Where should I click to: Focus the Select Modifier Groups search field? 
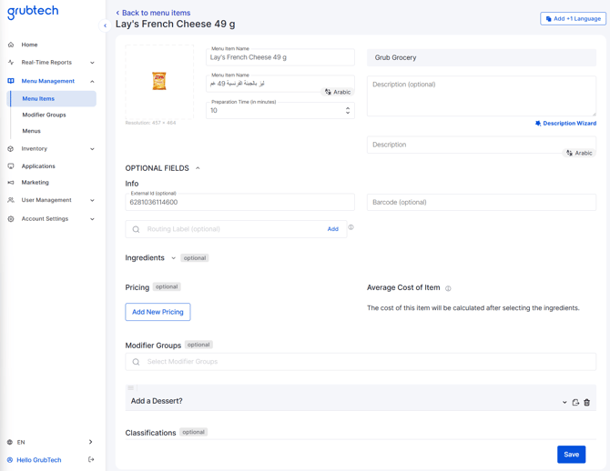click(x=361, y=362)
